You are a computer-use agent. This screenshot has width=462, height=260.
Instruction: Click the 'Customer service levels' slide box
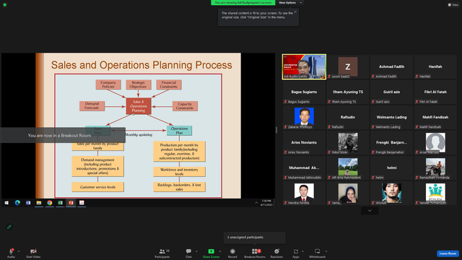click(x=98, y=187)
